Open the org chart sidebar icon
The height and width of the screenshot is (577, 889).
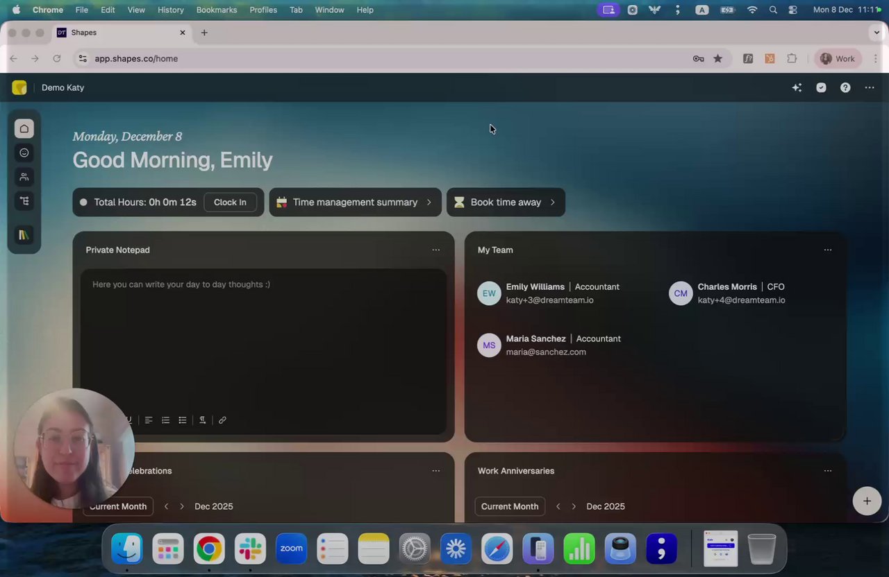[24, 201]
